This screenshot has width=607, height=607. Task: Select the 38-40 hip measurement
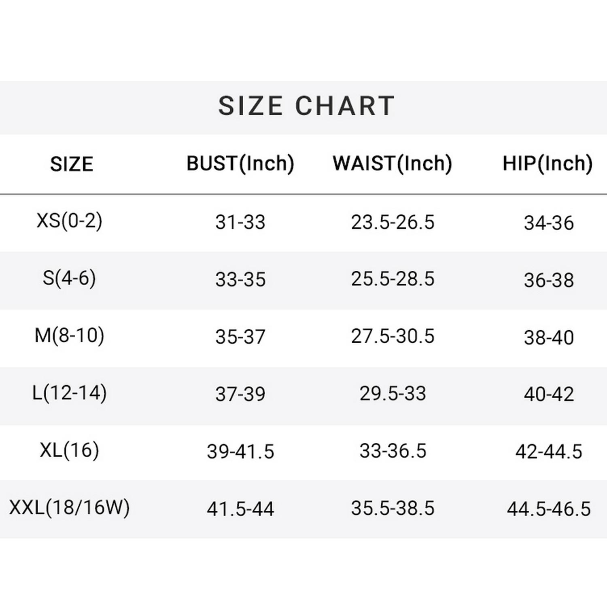(x=549, y=337)
